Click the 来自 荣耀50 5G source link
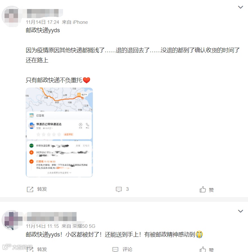Viewport: 248px width, 252px height. coord(78,226)
